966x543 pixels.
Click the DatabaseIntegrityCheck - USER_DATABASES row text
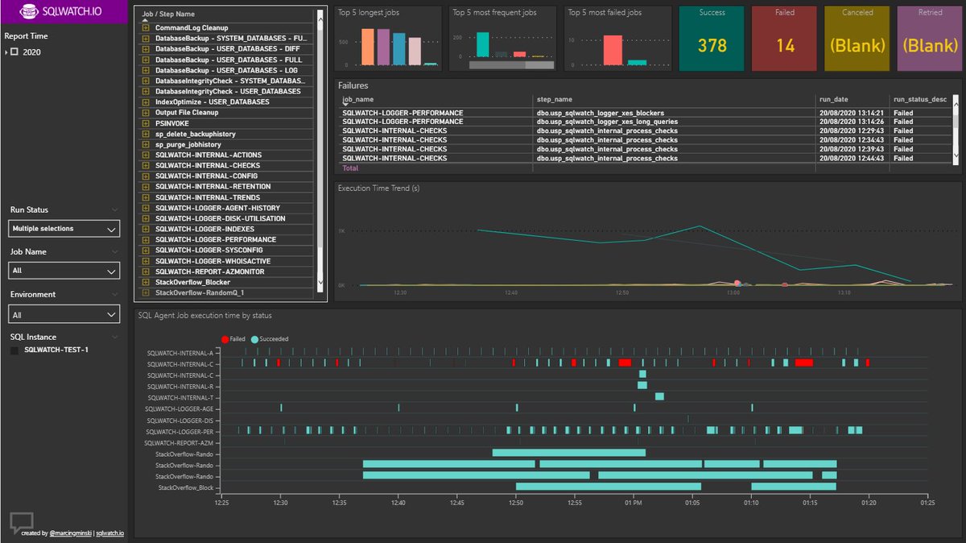[x=228, y=91]
